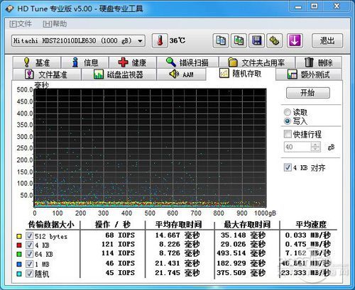
Task: Open the [H]帮助 menu
Action: pyautogui.click(x=55, y=24)
